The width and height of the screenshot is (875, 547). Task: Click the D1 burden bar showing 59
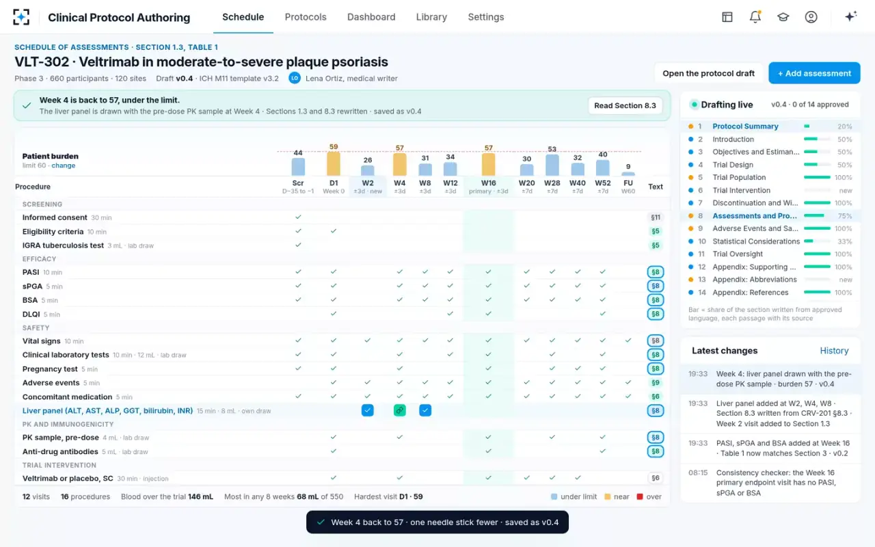(334, 164)
